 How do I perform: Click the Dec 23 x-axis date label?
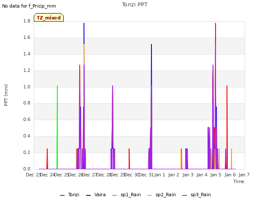pos(33,175)
